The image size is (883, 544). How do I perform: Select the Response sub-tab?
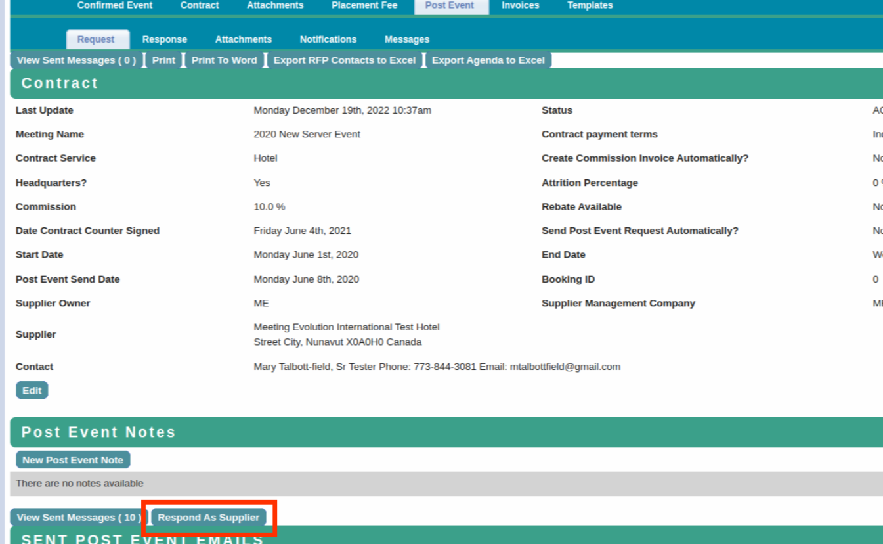coord(164,39)
